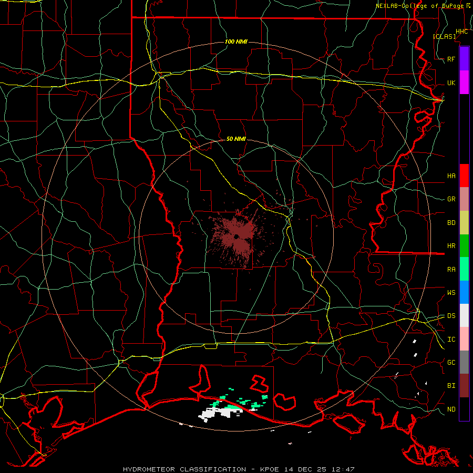The height and width of the screenshot is (473, 473).
Task: Click the WS legend label
Action: (451, 293)
